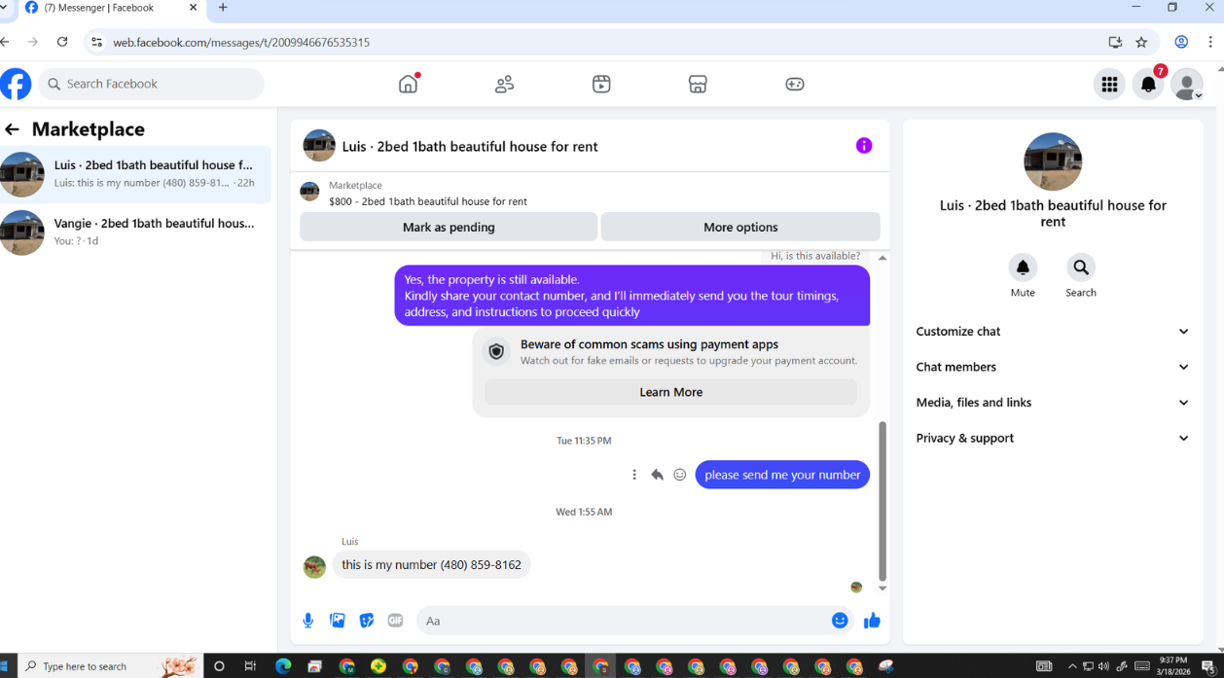Mute the conversation with the bell icon
Image resolution: width=1224 pixels, height=678 pixels.
click(1023, 268)
